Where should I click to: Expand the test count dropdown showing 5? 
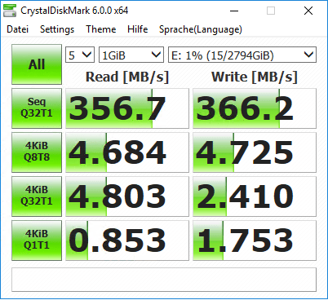[x=80, y=55]
